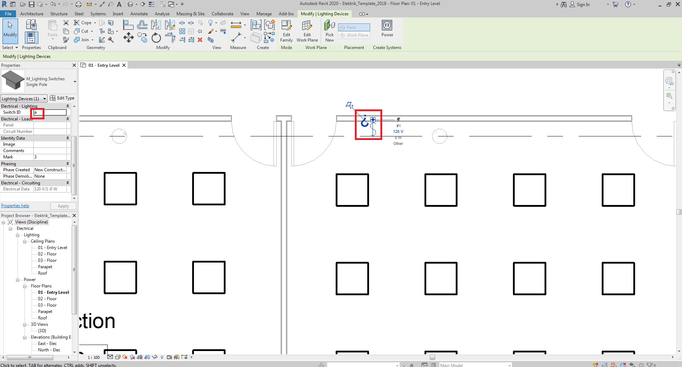Open the File tab

click(x=8, y=14)
